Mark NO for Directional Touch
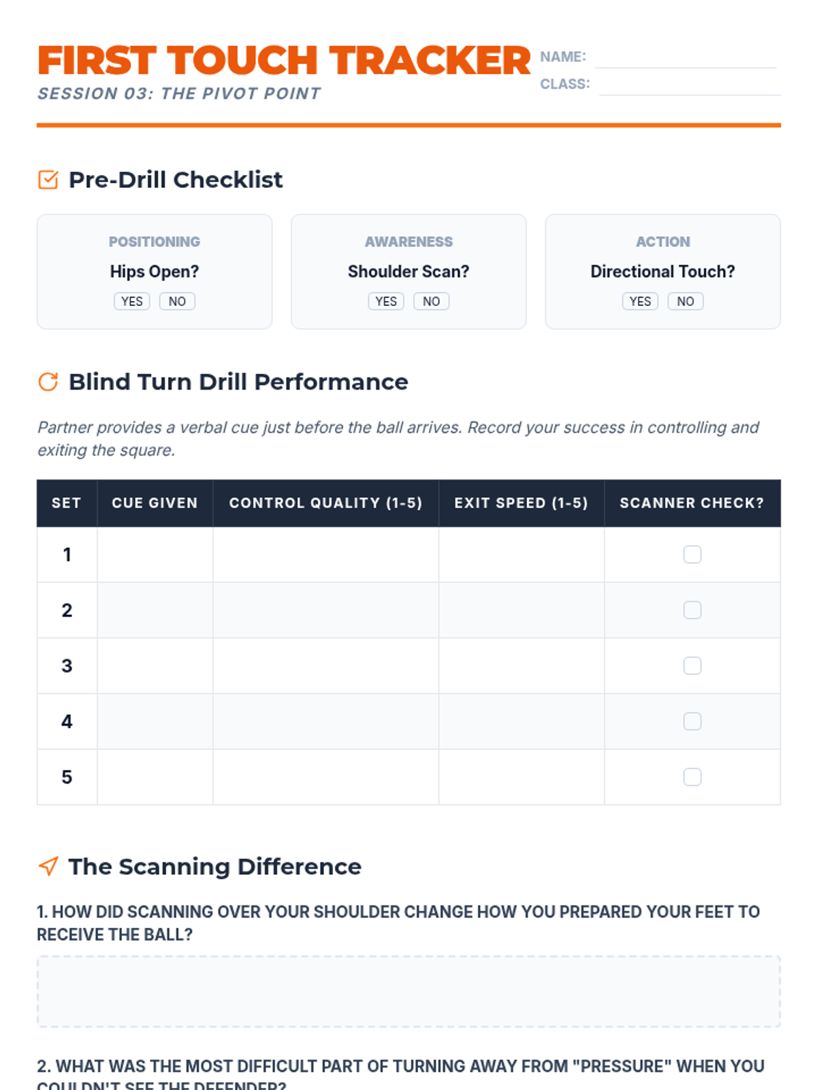The image size is (817, 1090). (686, 301)
